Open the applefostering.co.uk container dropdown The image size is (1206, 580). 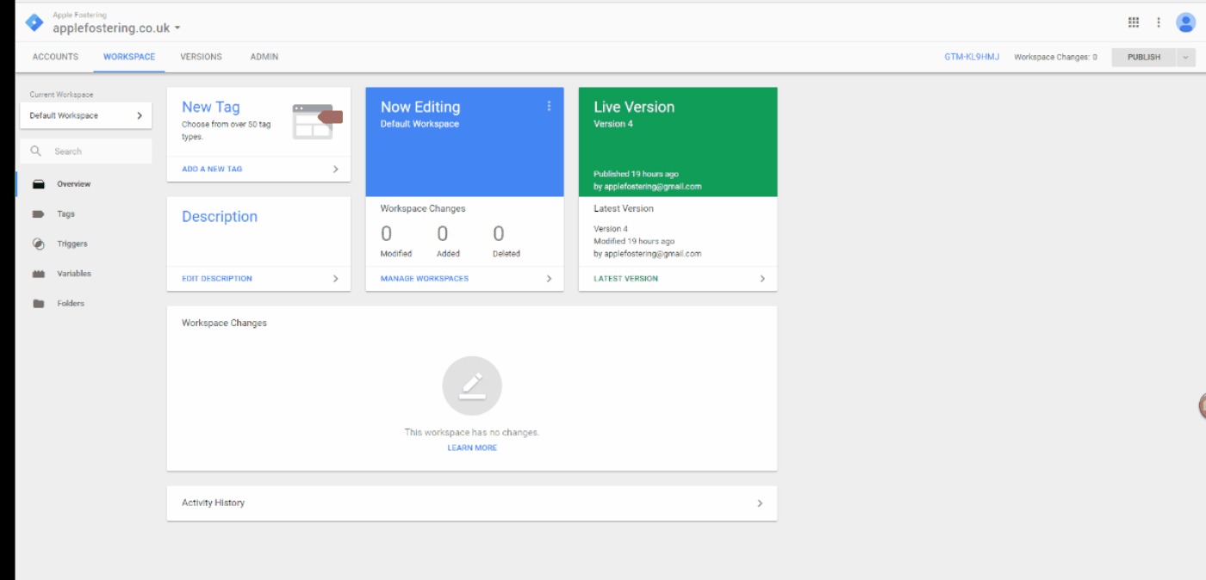click(x=177, y=28)
